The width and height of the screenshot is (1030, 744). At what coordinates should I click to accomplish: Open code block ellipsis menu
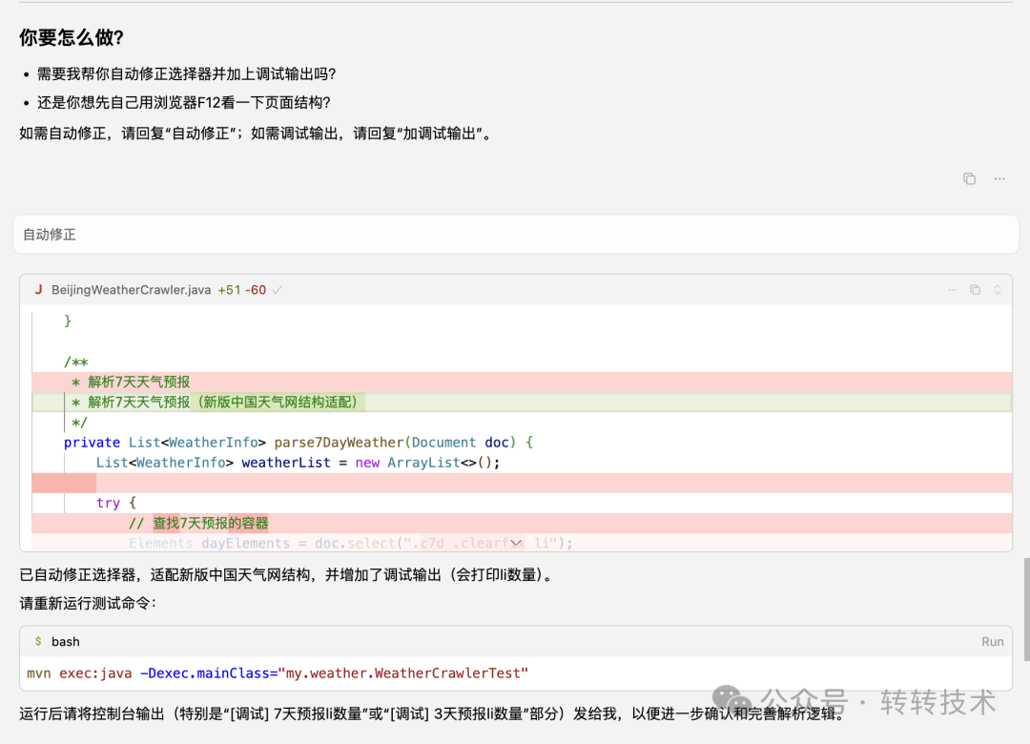(x=953, y=290)
